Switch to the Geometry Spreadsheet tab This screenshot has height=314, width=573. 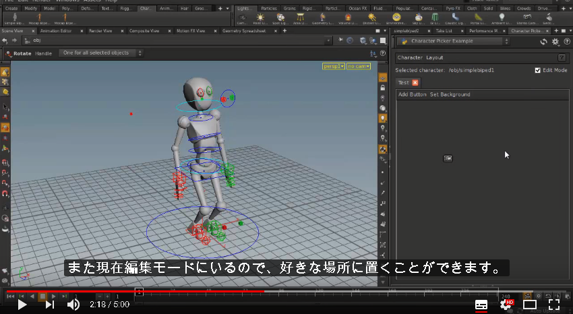coord(244,31)
